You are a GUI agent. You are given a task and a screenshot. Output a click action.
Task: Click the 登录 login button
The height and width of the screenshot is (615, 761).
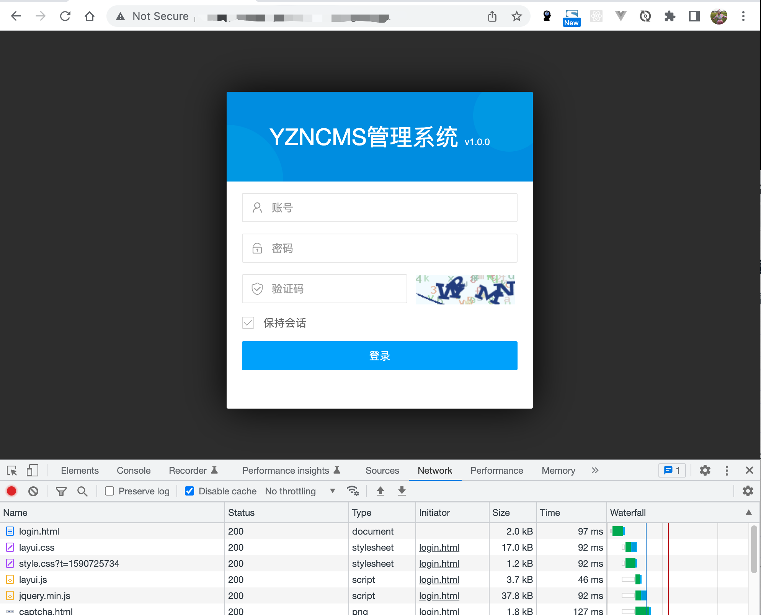379,356
